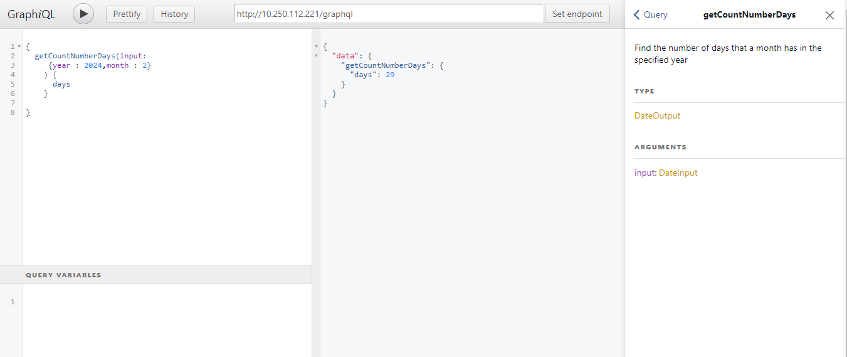847x357 pixels.
Task: Go back to Query docs
Action: tap(651, 14)
